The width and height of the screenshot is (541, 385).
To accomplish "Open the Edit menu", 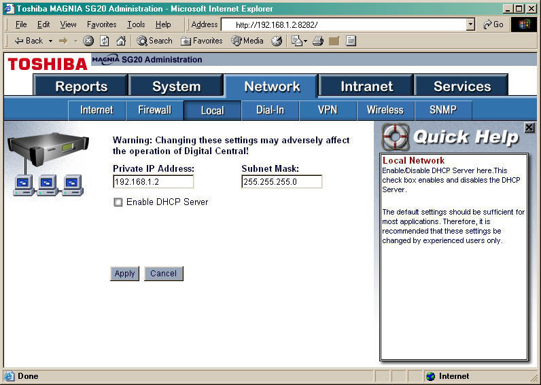I will click(43, 24).
